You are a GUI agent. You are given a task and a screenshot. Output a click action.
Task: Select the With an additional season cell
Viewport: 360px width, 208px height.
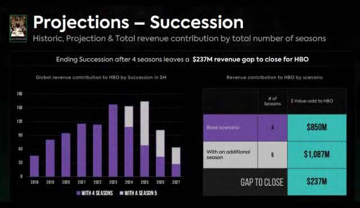click(230, 155)
